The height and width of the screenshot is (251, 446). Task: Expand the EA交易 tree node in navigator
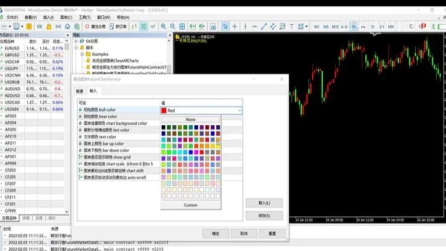click(x=76, y=40)
